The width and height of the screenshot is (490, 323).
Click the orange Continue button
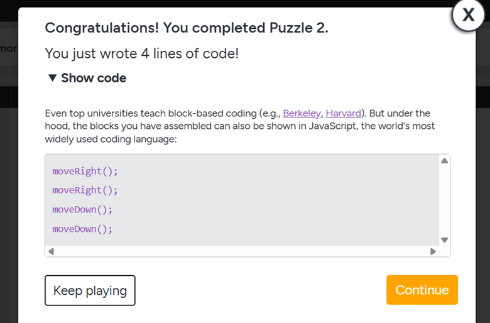[x=422, y=290]
